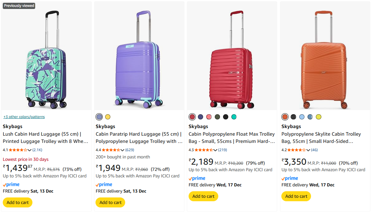Click the Prime logo under Lush Cabin luggage
The image size is (371, 214).
click(x=11, y=185)
